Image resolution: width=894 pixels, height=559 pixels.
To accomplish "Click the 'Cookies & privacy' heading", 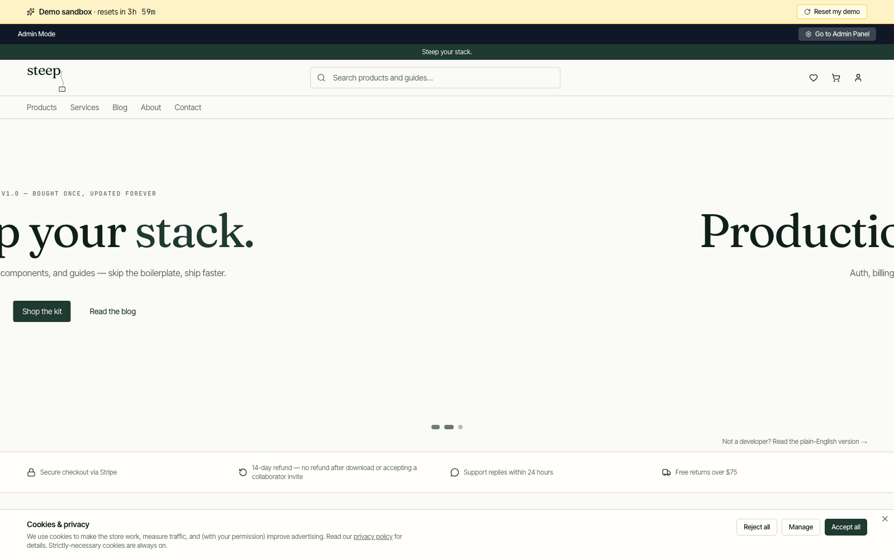I will [58, 524].
